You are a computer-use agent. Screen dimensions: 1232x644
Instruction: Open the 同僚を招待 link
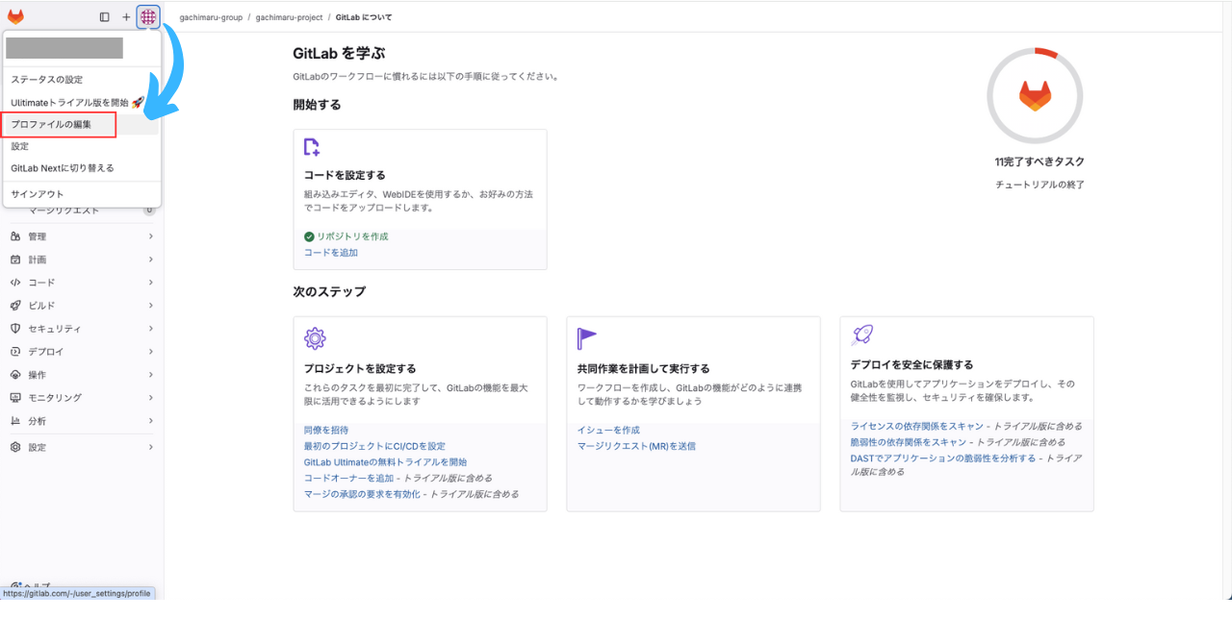click(326, 431)
